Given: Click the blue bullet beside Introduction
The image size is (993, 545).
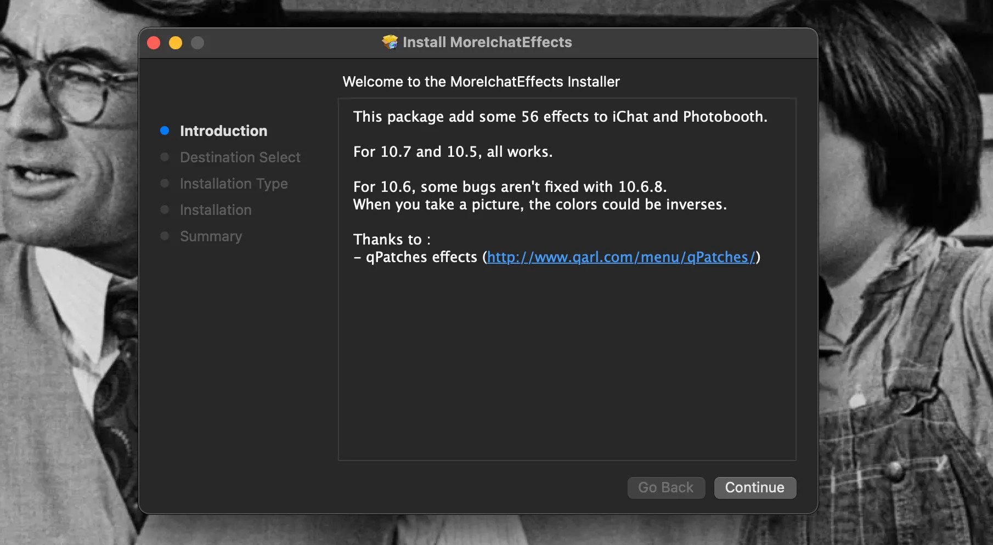Looking at the screenshot, I should [165, 130].
